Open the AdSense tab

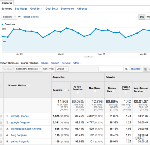click(x=82, y=9)
